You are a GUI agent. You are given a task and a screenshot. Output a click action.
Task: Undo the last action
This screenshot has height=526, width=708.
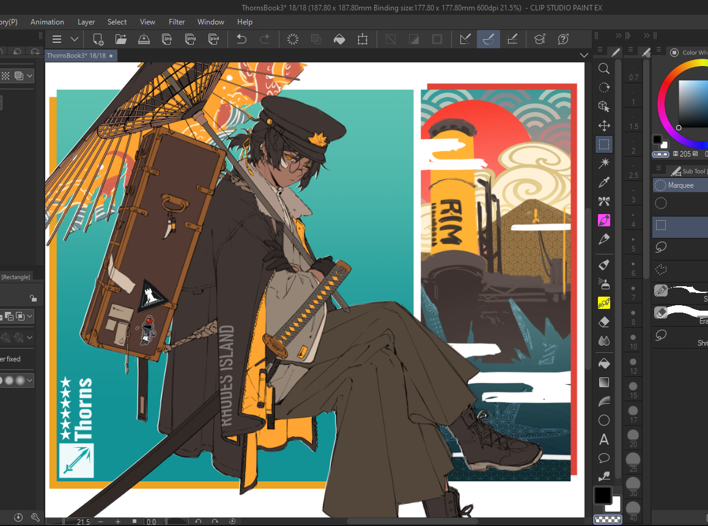[242, 39]
